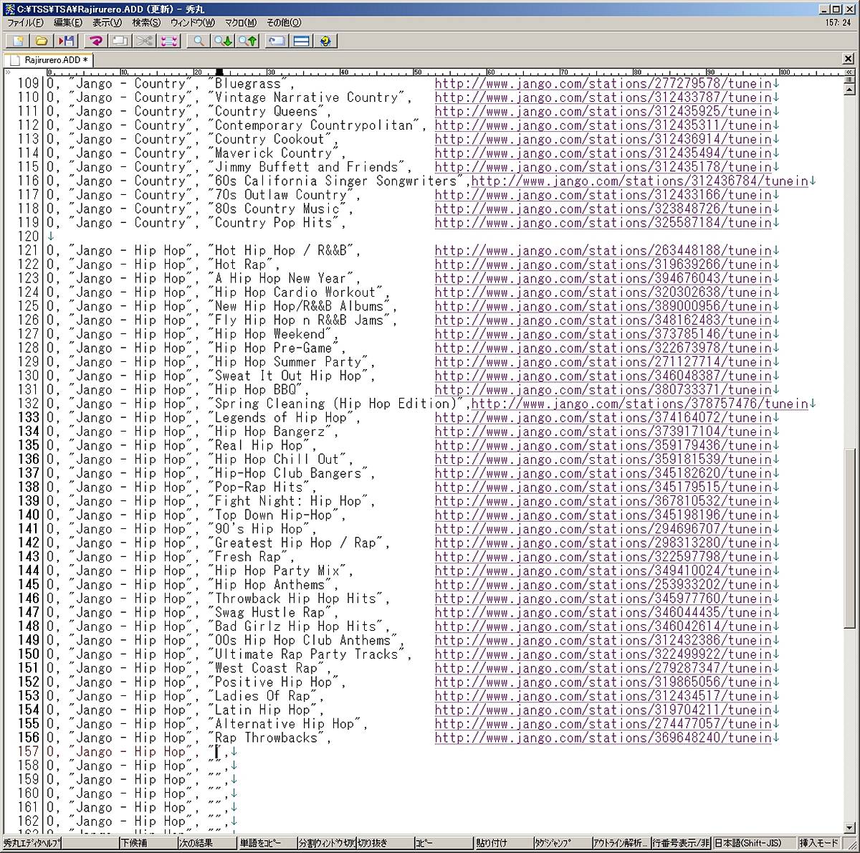The image size is (860, 853).
Task: Click the empty quoted field on line 160
Action: click(x=216, y=794)
